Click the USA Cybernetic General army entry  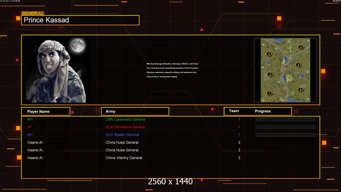coord(125,119)
